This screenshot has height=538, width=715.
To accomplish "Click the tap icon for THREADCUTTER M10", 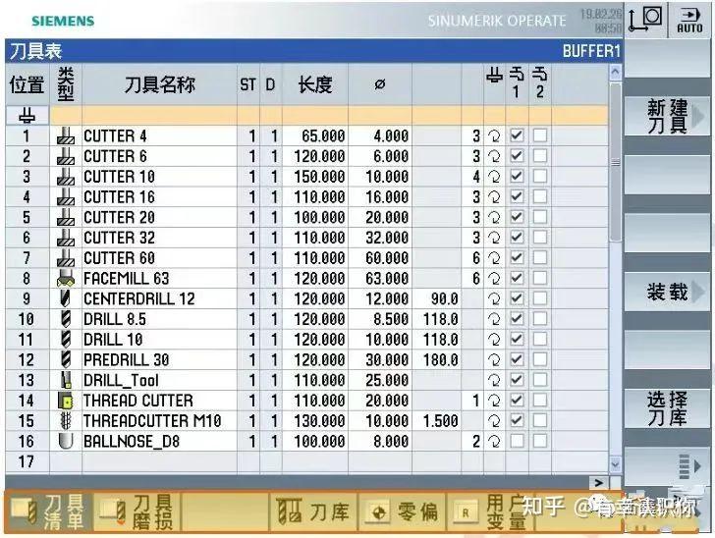I will click(66, 421).
